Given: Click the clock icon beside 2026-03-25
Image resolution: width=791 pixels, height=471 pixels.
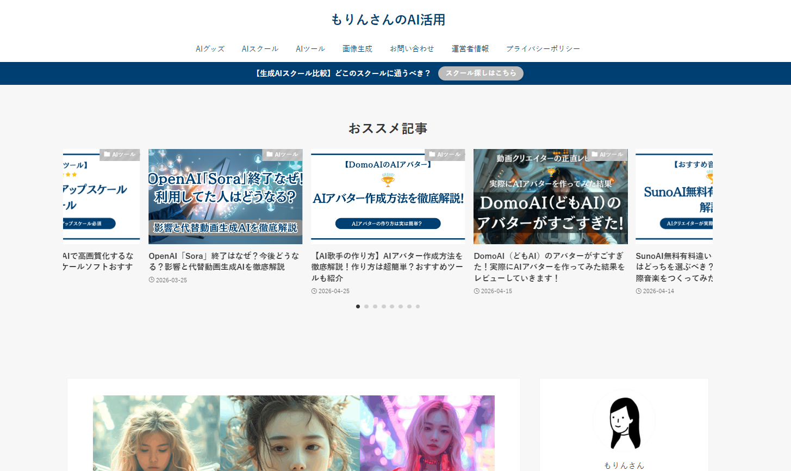Looking at the screenshot, I should 152,280.
